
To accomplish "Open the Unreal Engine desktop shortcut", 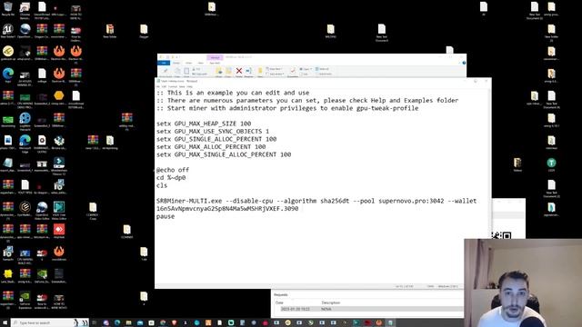I will coord(8,29).
